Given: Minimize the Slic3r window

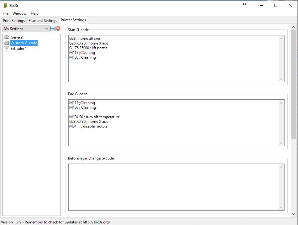Looking at the screenshot, I should (262, 5).
